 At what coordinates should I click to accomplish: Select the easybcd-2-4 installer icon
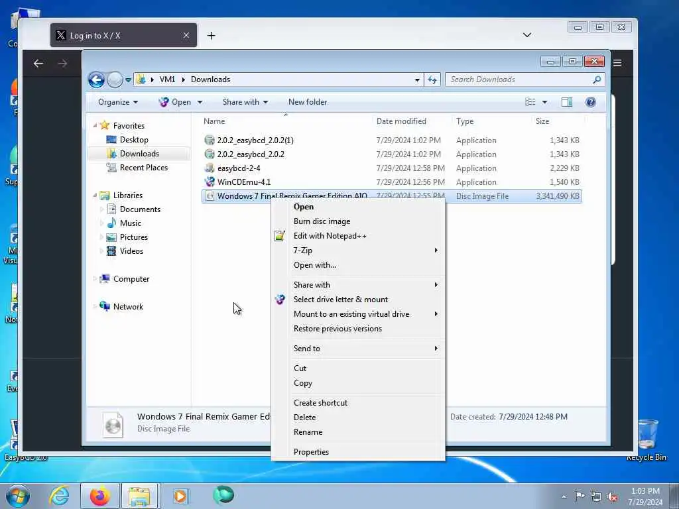click(x=210, y=168)
